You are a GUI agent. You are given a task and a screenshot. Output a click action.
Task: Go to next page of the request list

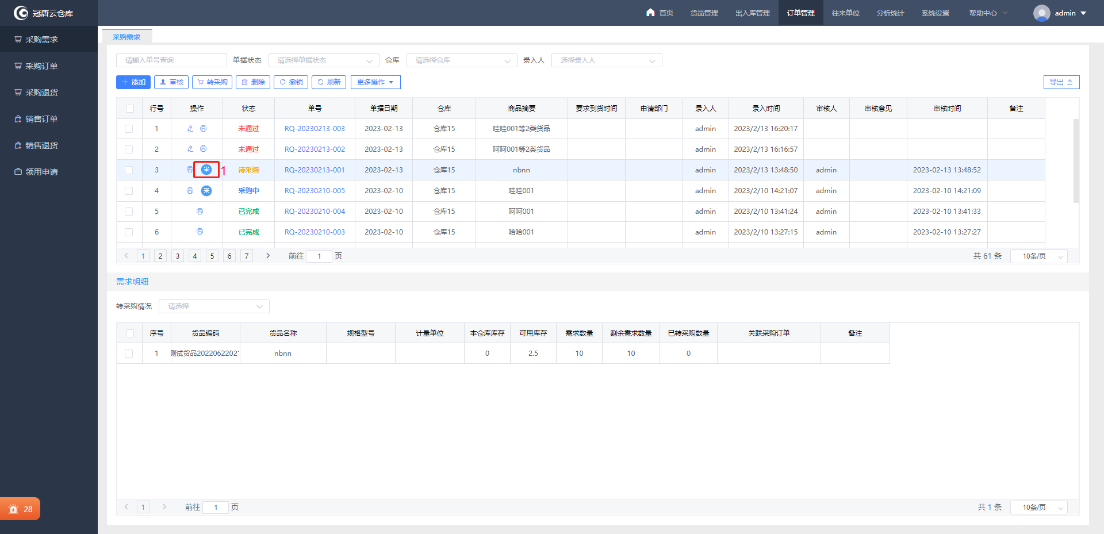coord(267,256)
